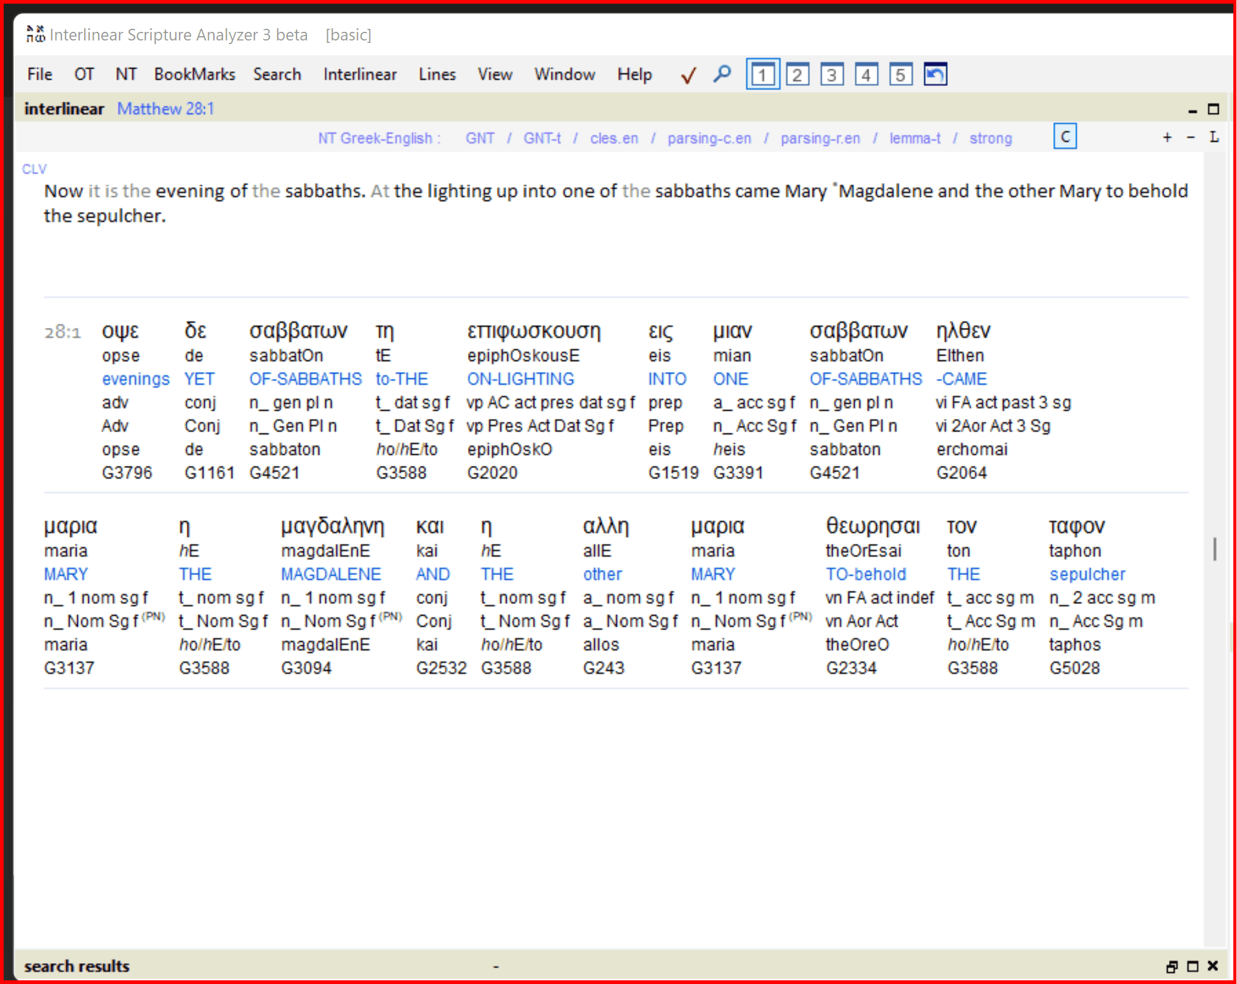Click the gloss evenings
1237x984 pixels.
[x=135, y=379]
